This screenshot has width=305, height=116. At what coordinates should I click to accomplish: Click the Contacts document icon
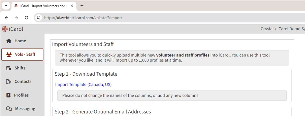(9, 82)
